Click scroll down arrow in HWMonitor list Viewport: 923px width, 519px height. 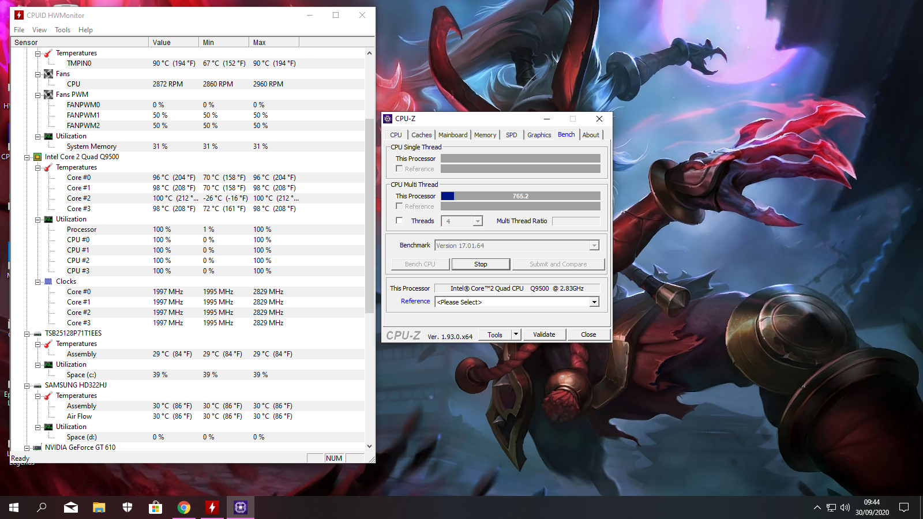pos(370,446)
